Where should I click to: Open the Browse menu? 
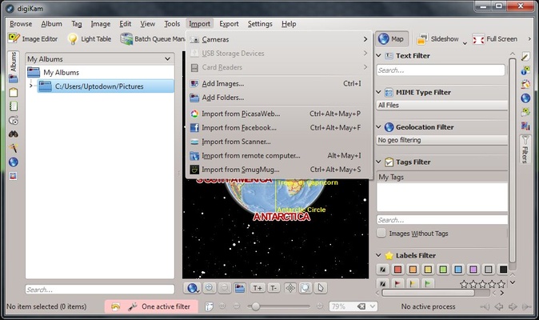tap(21, 24)
